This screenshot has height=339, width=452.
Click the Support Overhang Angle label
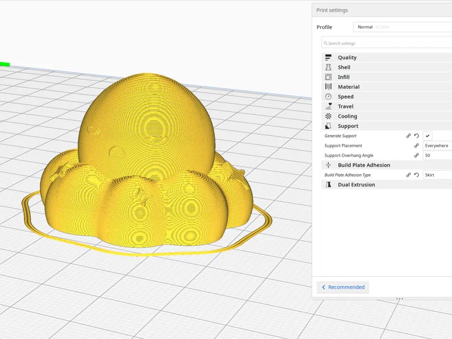tap(349, 155)
